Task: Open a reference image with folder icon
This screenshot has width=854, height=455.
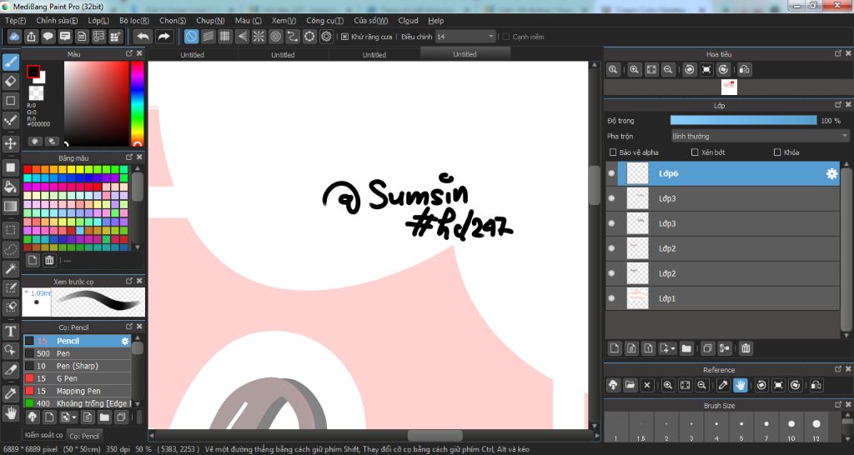Action: [x=630, y=385]
